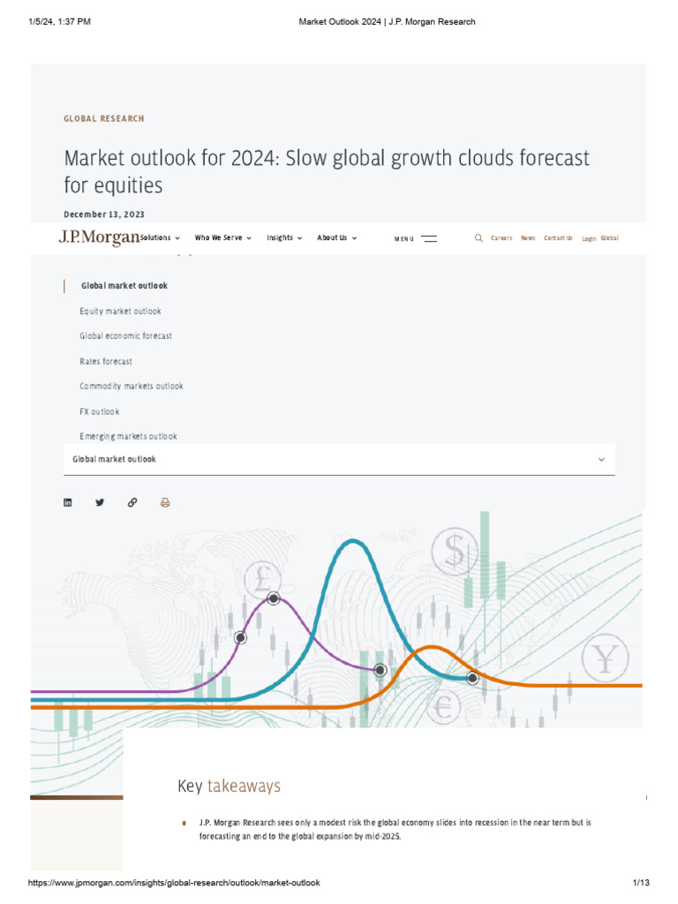
Task: Visit the Contact Us link
Action: click(x=558, y=237)
